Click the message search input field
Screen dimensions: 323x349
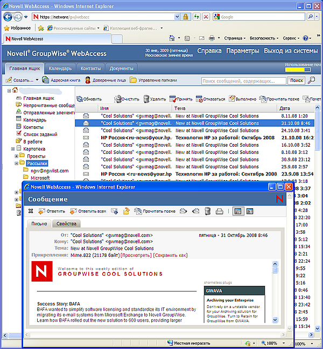pyautogui.click(x=243, y=80)
